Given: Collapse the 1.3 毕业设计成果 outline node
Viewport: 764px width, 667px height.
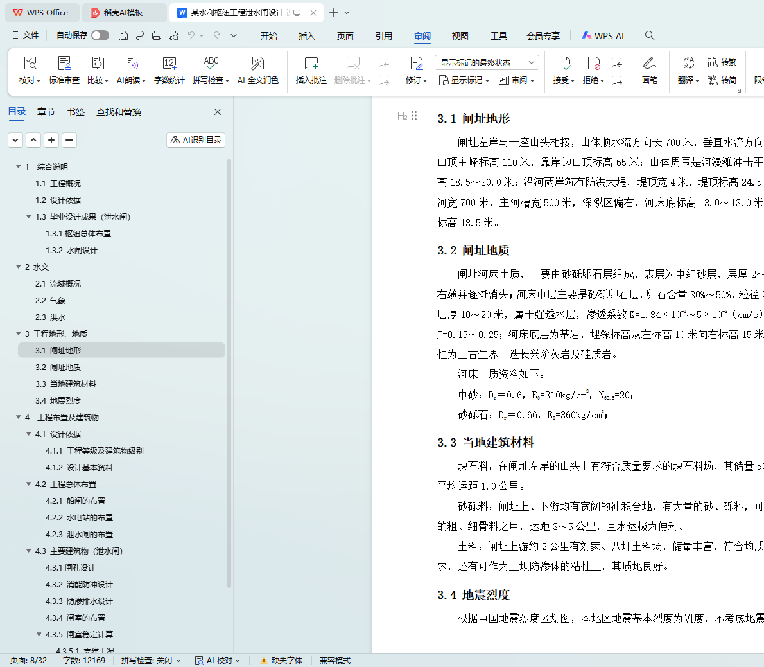Looking at the screenshot, I should pos(29,217).
